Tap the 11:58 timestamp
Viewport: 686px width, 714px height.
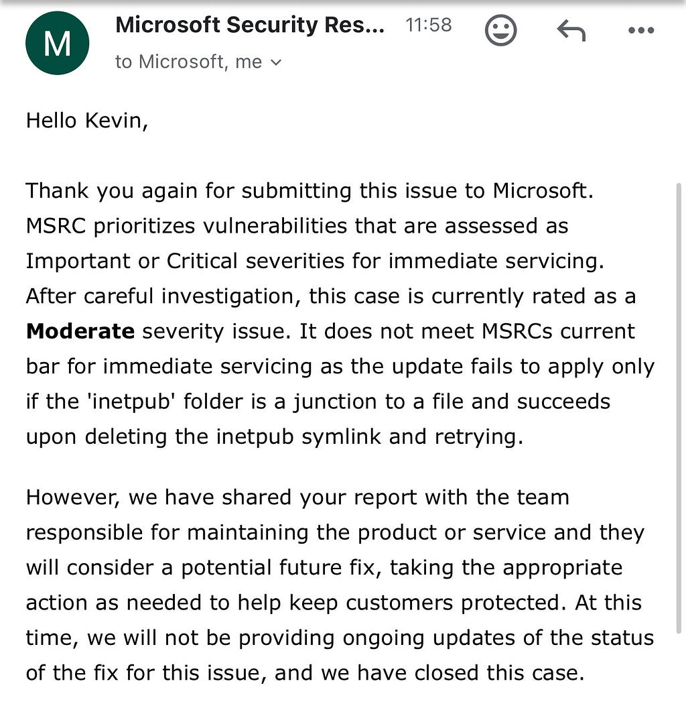(429, 25)
